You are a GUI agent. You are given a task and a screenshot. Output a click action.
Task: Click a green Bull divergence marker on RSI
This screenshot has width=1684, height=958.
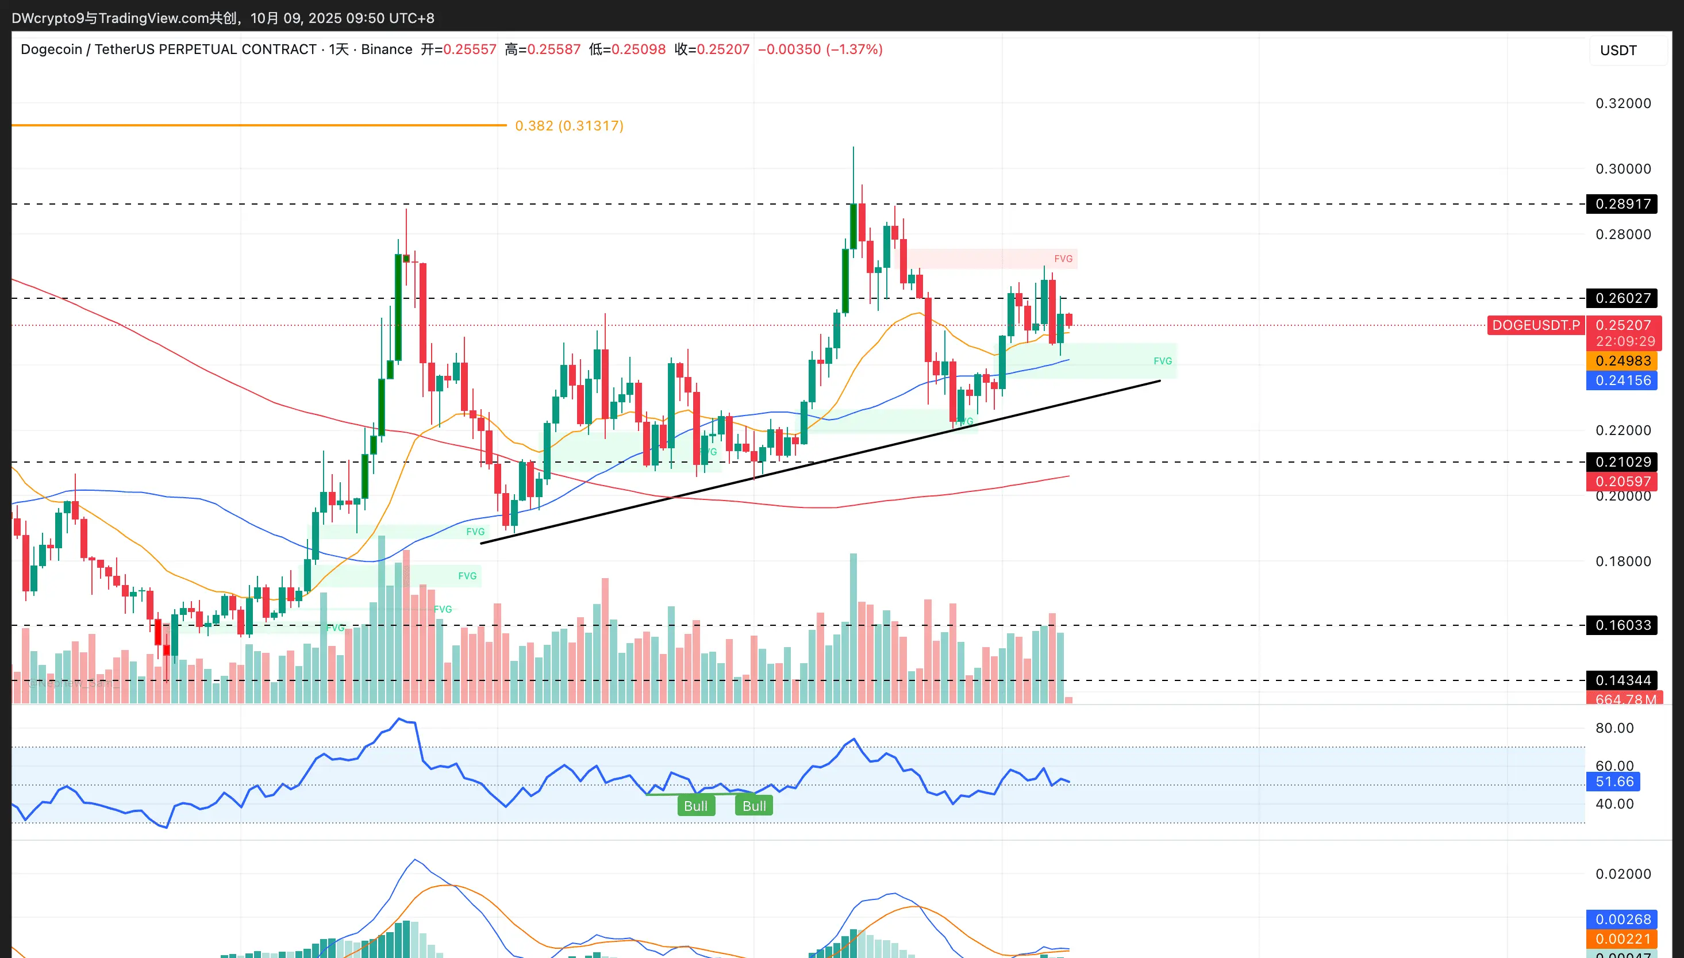point(695,806)
